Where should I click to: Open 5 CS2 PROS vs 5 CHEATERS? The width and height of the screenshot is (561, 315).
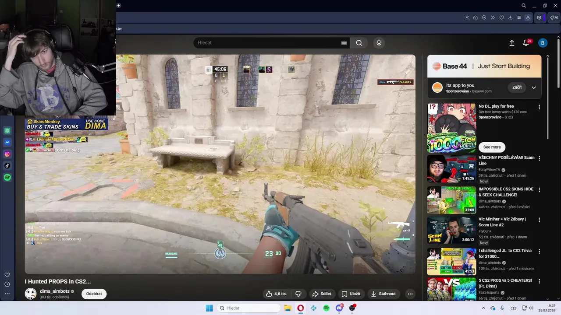[x=505, y=283]
